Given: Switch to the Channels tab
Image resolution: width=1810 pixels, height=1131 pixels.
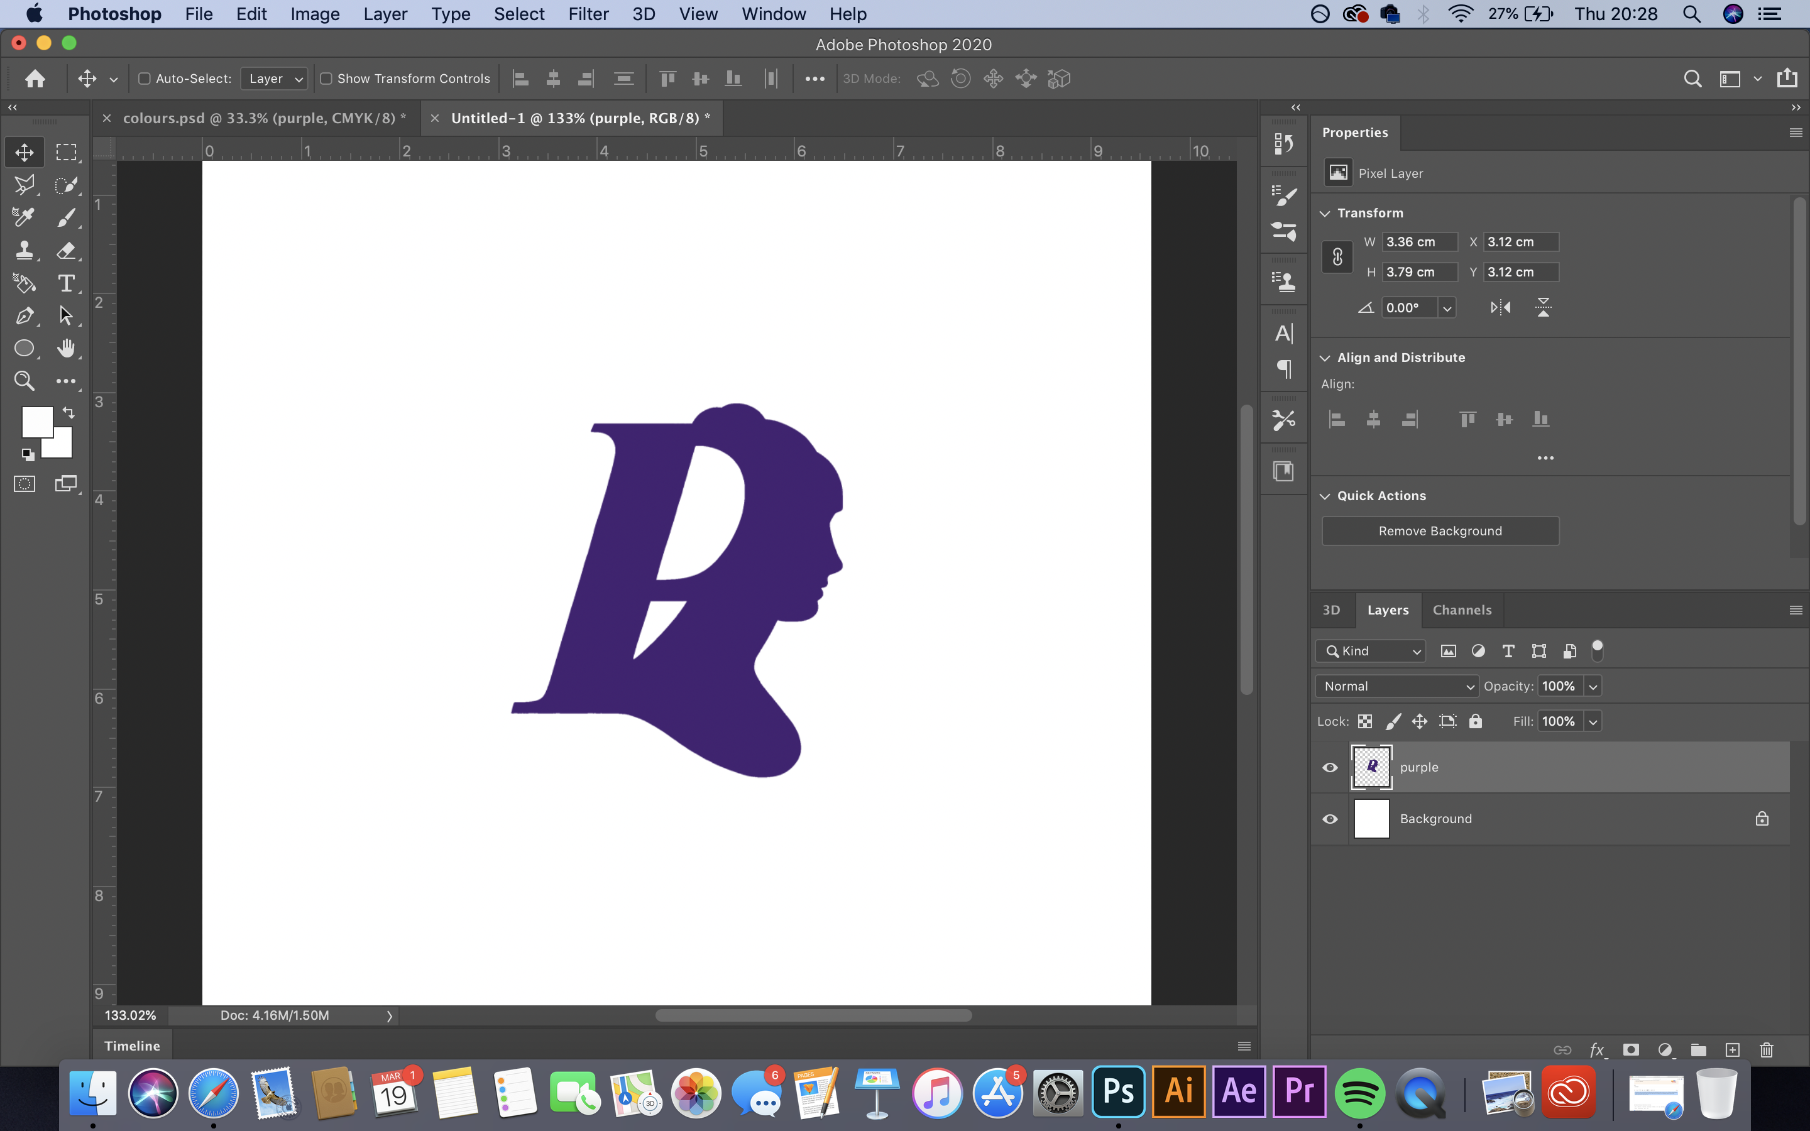Looking at the screenshot, I should coord(1461,609).
